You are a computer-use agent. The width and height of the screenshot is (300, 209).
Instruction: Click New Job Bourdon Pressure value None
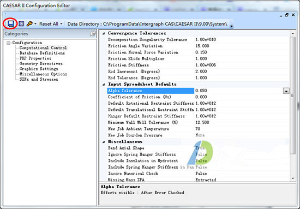click(200, 135)
